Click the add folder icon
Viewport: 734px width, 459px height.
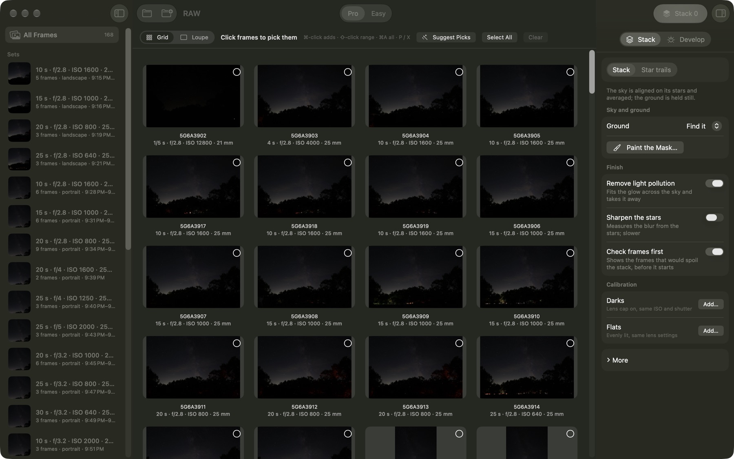[x=167, y=13]
